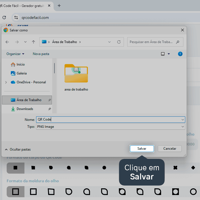Select the fifth QR body shape

point(86,168)
